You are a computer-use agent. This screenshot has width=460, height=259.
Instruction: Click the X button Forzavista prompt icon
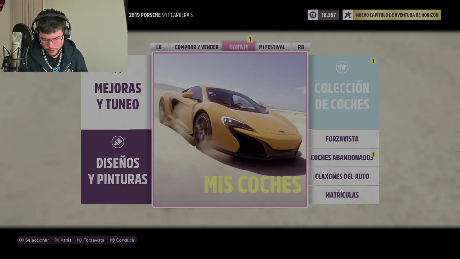pos(79,240)
